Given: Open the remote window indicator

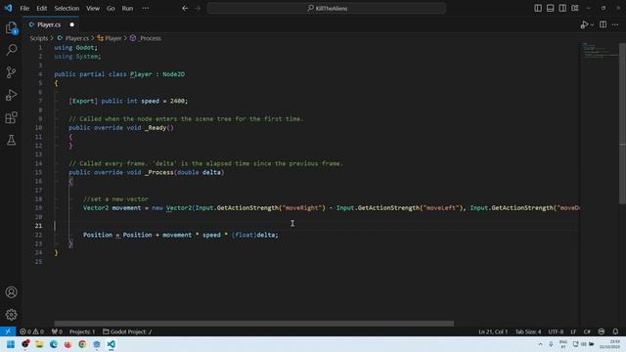Looking at the screenshot, I should click(8, 331).
